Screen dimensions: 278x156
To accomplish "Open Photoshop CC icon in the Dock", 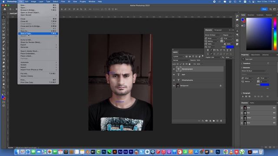I will (104, 152).
